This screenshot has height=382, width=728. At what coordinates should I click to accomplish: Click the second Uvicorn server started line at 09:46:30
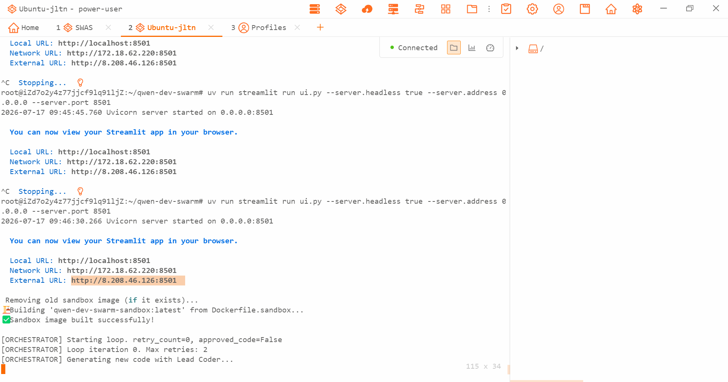click(x=137, y=221)
